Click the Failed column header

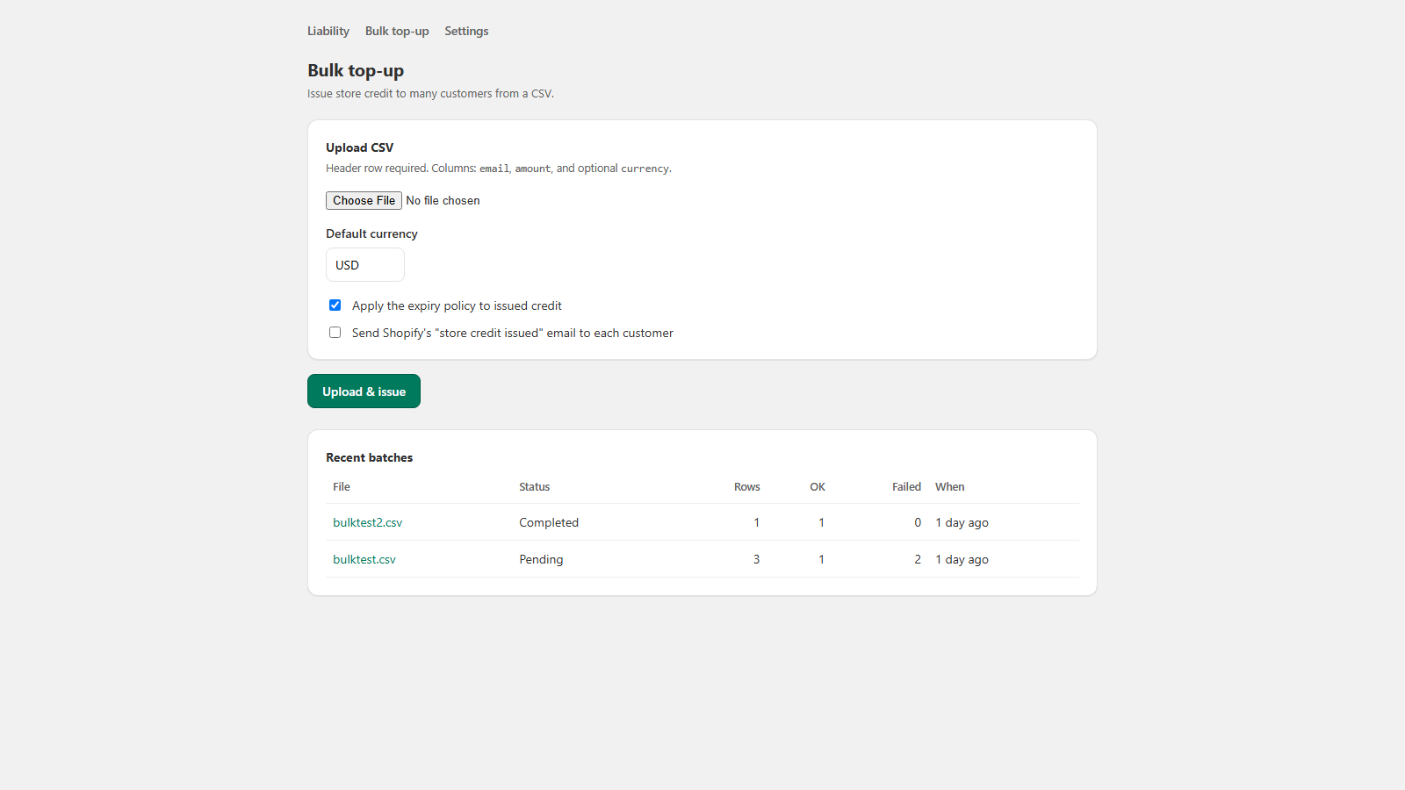(906, 486)
